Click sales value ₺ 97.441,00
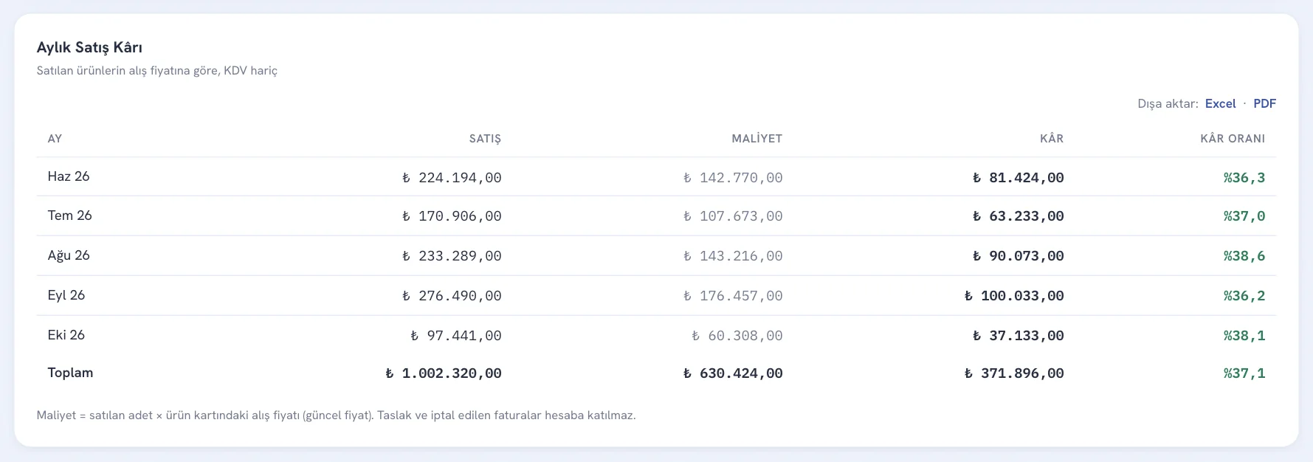This screenshot has width=1313, height=462. click(x=456, y=336)
